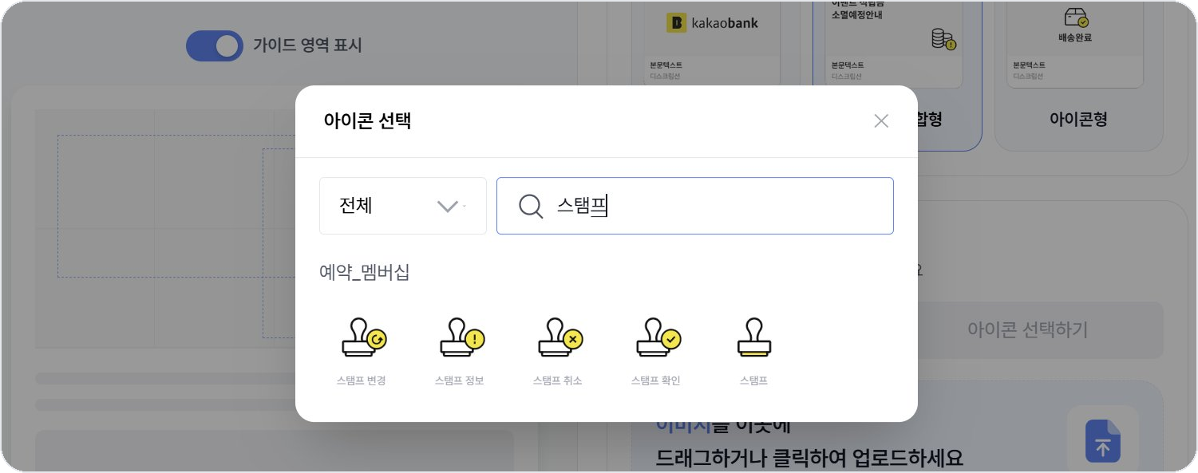Close the 아이콘 선택 dialog

pyautogui.click(x=881, y=120)
